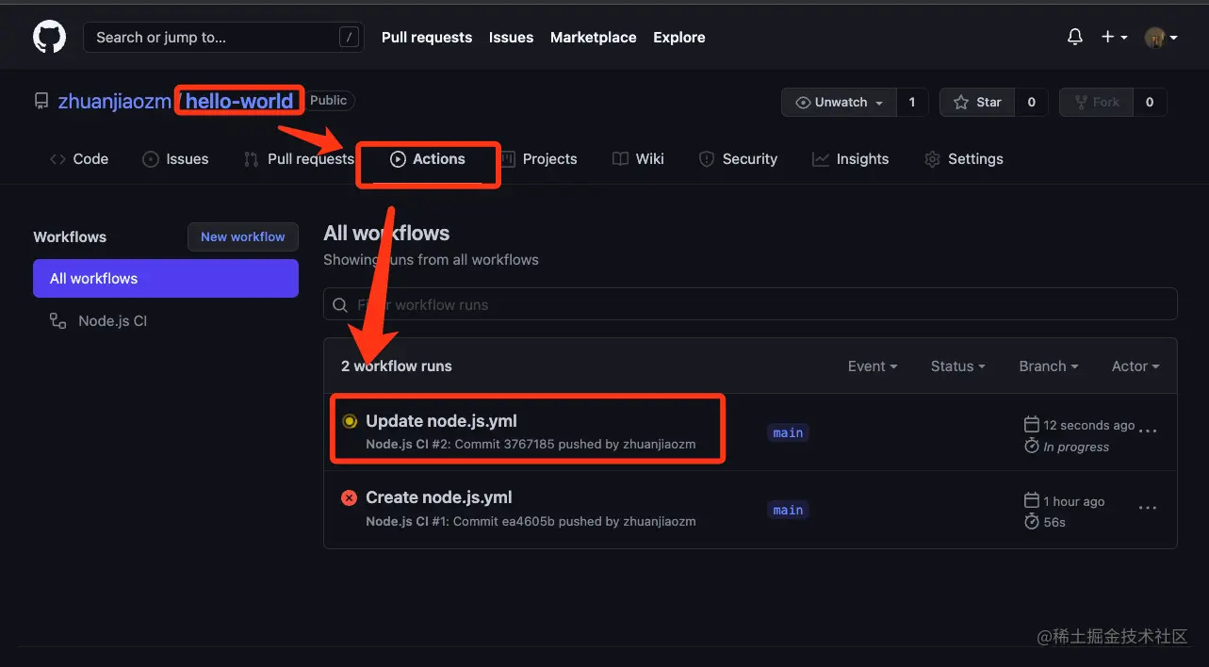This screenshot has height=667, width=1209.
Task: Select All workflows in sidebar
Action: [x=165, y=279]
